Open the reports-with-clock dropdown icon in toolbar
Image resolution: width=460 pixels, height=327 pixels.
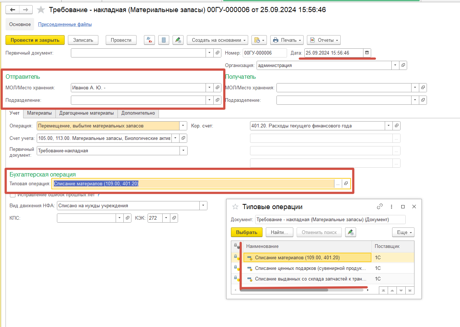tap(259, 40)
